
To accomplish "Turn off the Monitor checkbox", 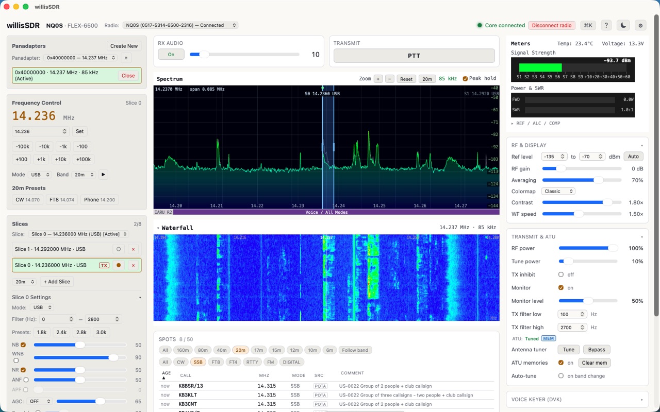I will coord(561,288).
